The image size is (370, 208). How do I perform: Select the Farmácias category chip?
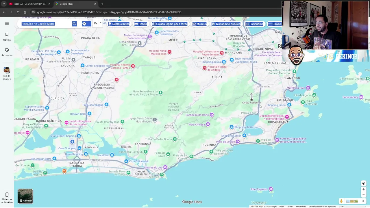[x=254, y=24]
